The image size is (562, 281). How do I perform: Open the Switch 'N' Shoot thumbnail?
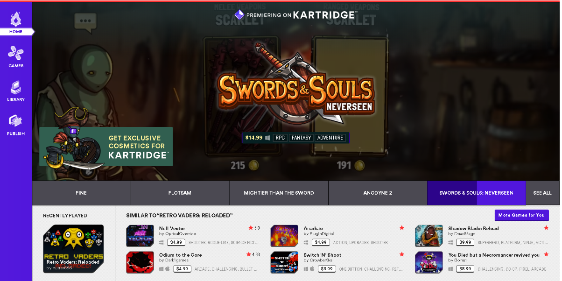[x=284, y=262]
